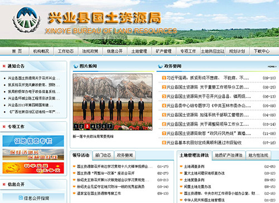Click the 图片新闻 globe icon

click(76, 66)
